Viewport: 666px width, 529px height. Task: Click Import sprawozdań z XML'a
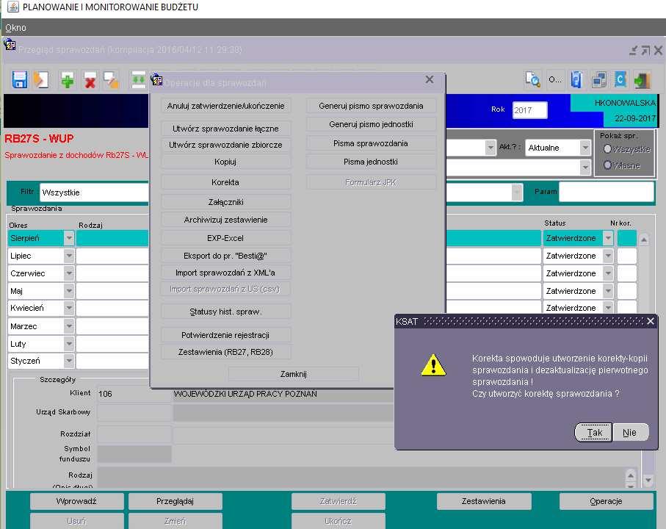(225, 273)
